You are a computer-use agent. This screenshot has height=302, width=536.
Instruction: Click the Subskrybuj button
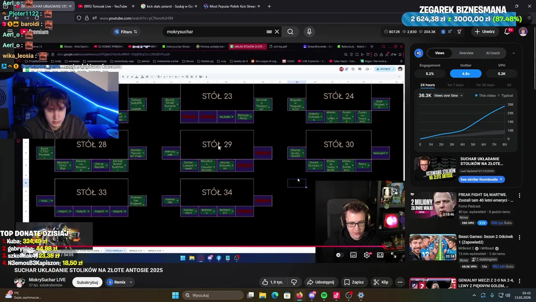[x=87, y=282]
